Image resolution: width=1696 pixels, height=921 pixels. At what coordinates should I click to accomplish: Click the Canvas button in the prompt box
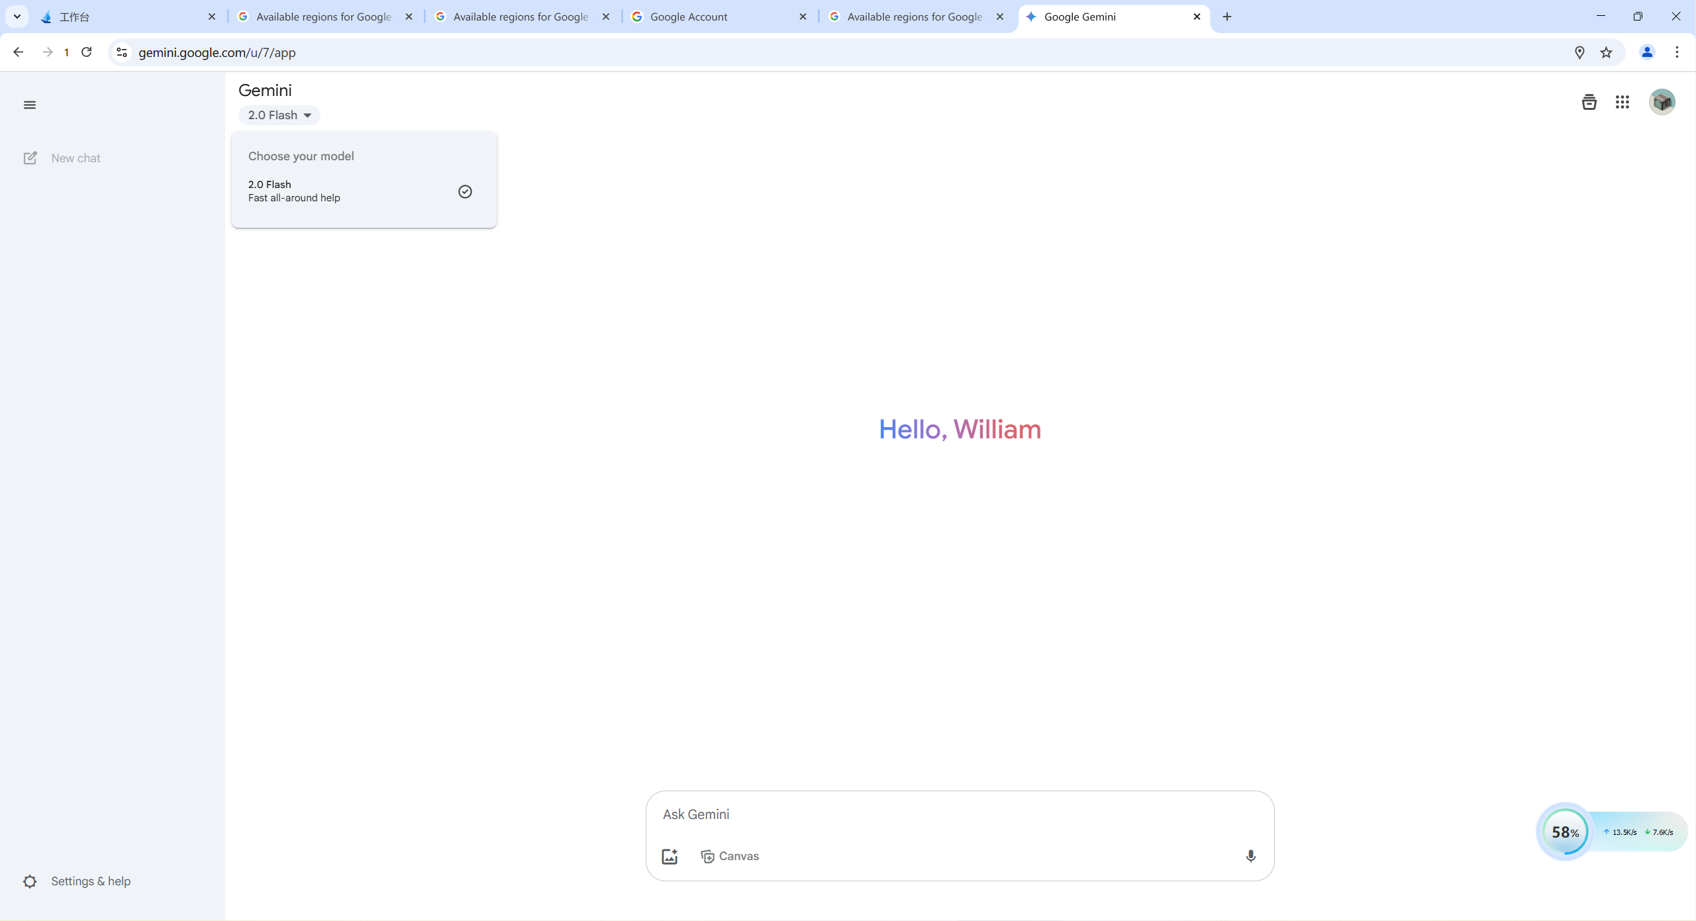pos(730,856)
